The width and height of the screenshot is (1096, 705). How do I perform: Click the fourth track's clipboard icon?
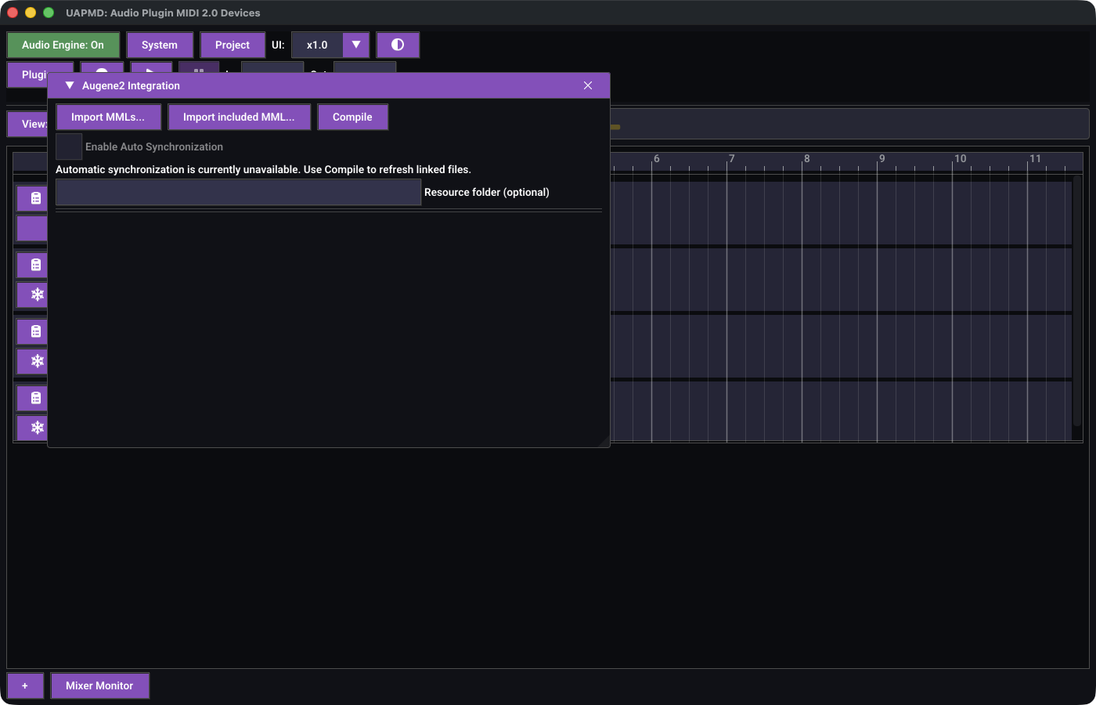[35, 398]
